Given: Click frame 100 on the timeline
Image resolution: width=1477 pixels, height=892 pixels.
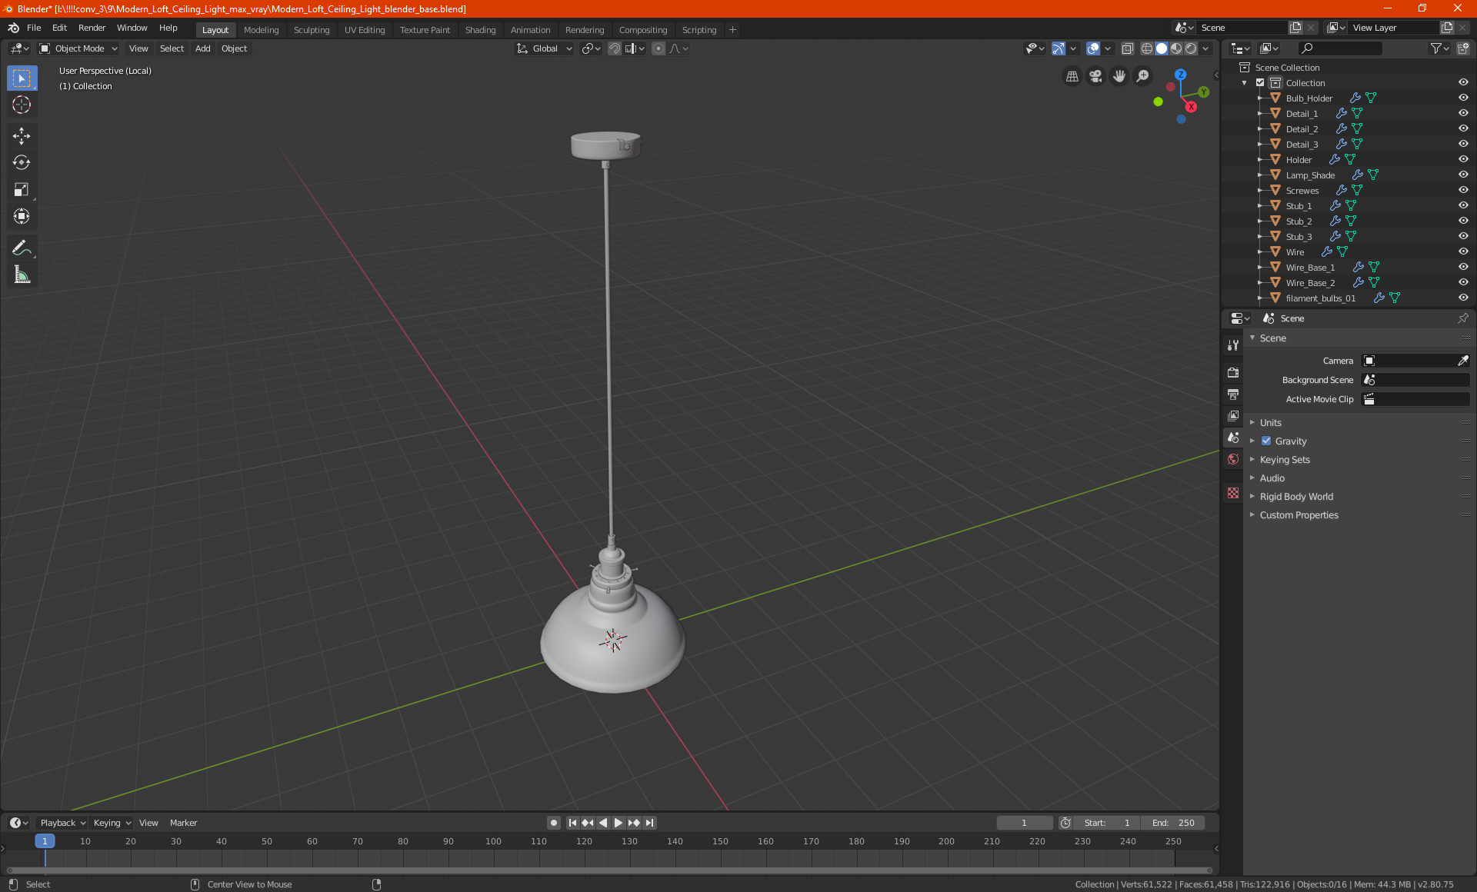Looking at the screenshot, I should 493,842.
